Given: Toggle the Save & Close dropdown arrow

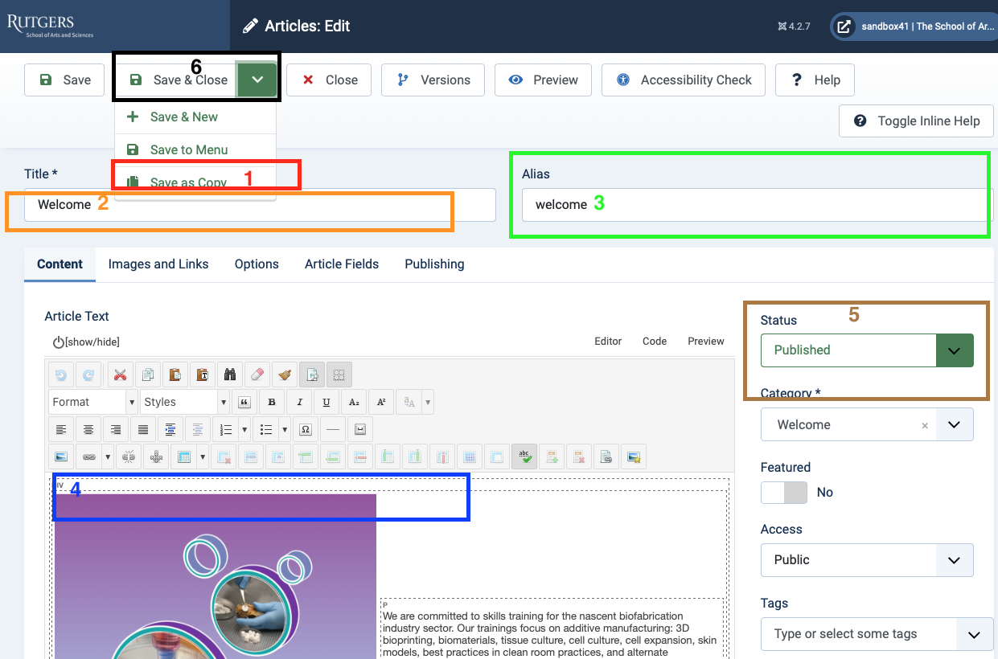Looking at the screenshot, I should [257, 80].
